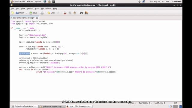Open the Documents menu
The height and width of the screenshot is (108, 192).
(x=46, y=8)
